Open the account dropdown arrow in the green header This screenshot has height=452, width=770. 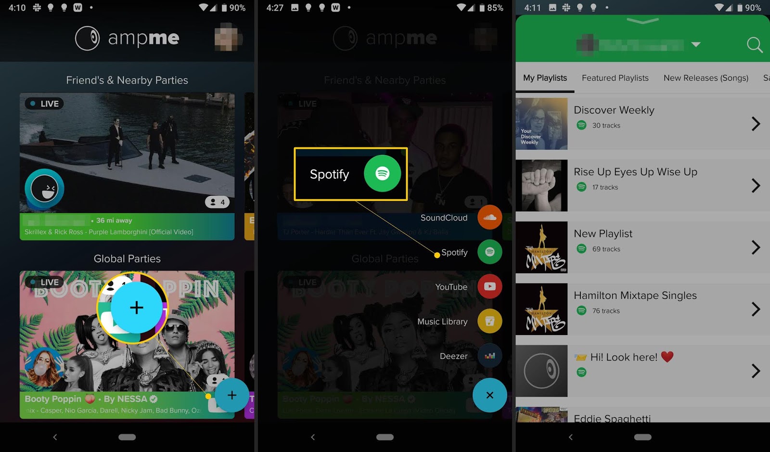click(695, 45)
